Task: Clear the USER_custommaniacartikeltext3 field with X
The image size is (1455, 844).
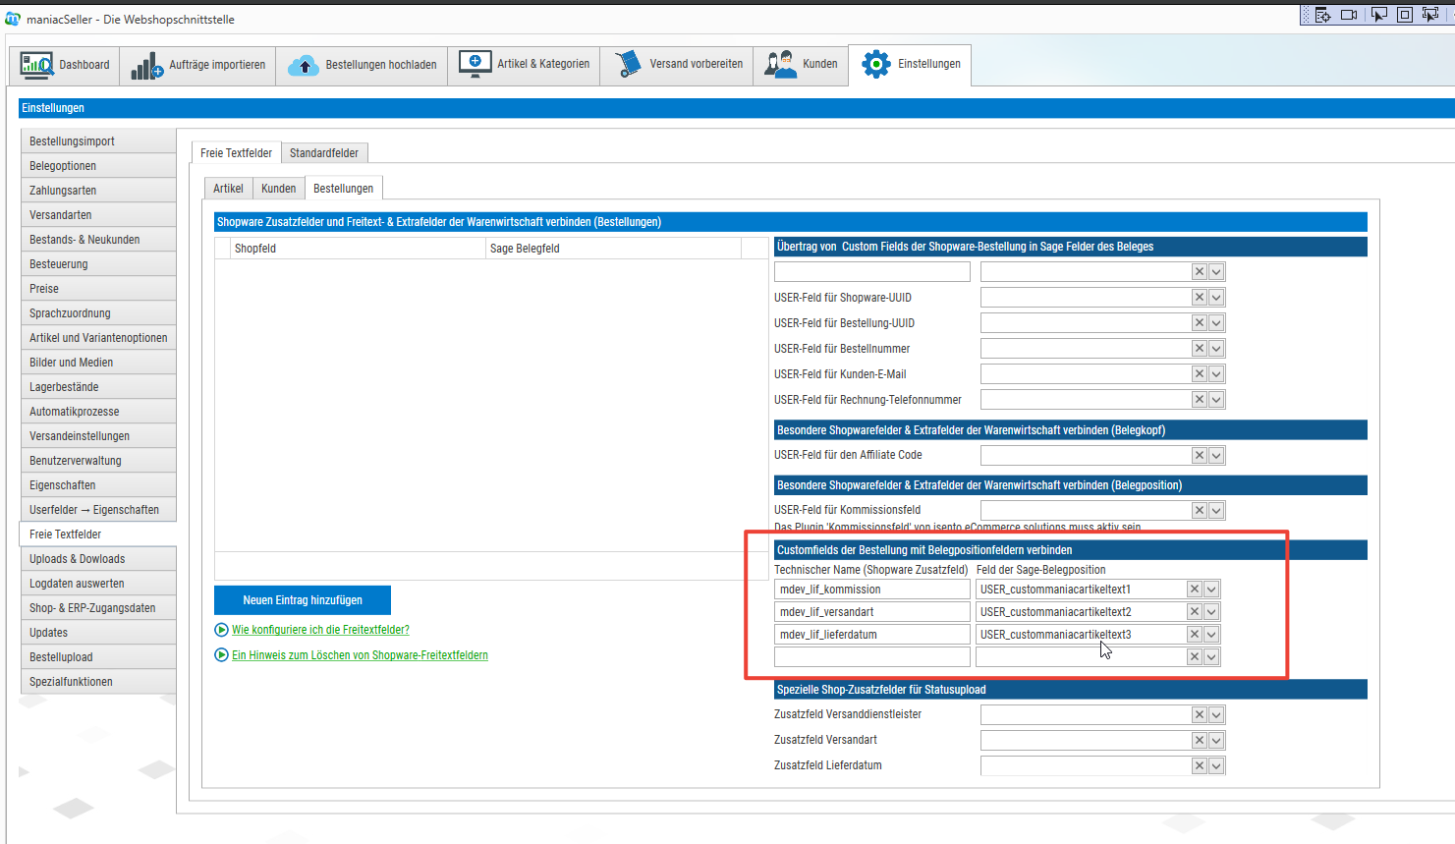Action: [1194, 635]
